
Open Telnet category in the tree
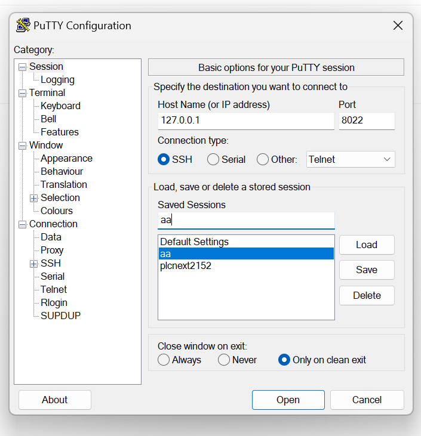54,289
